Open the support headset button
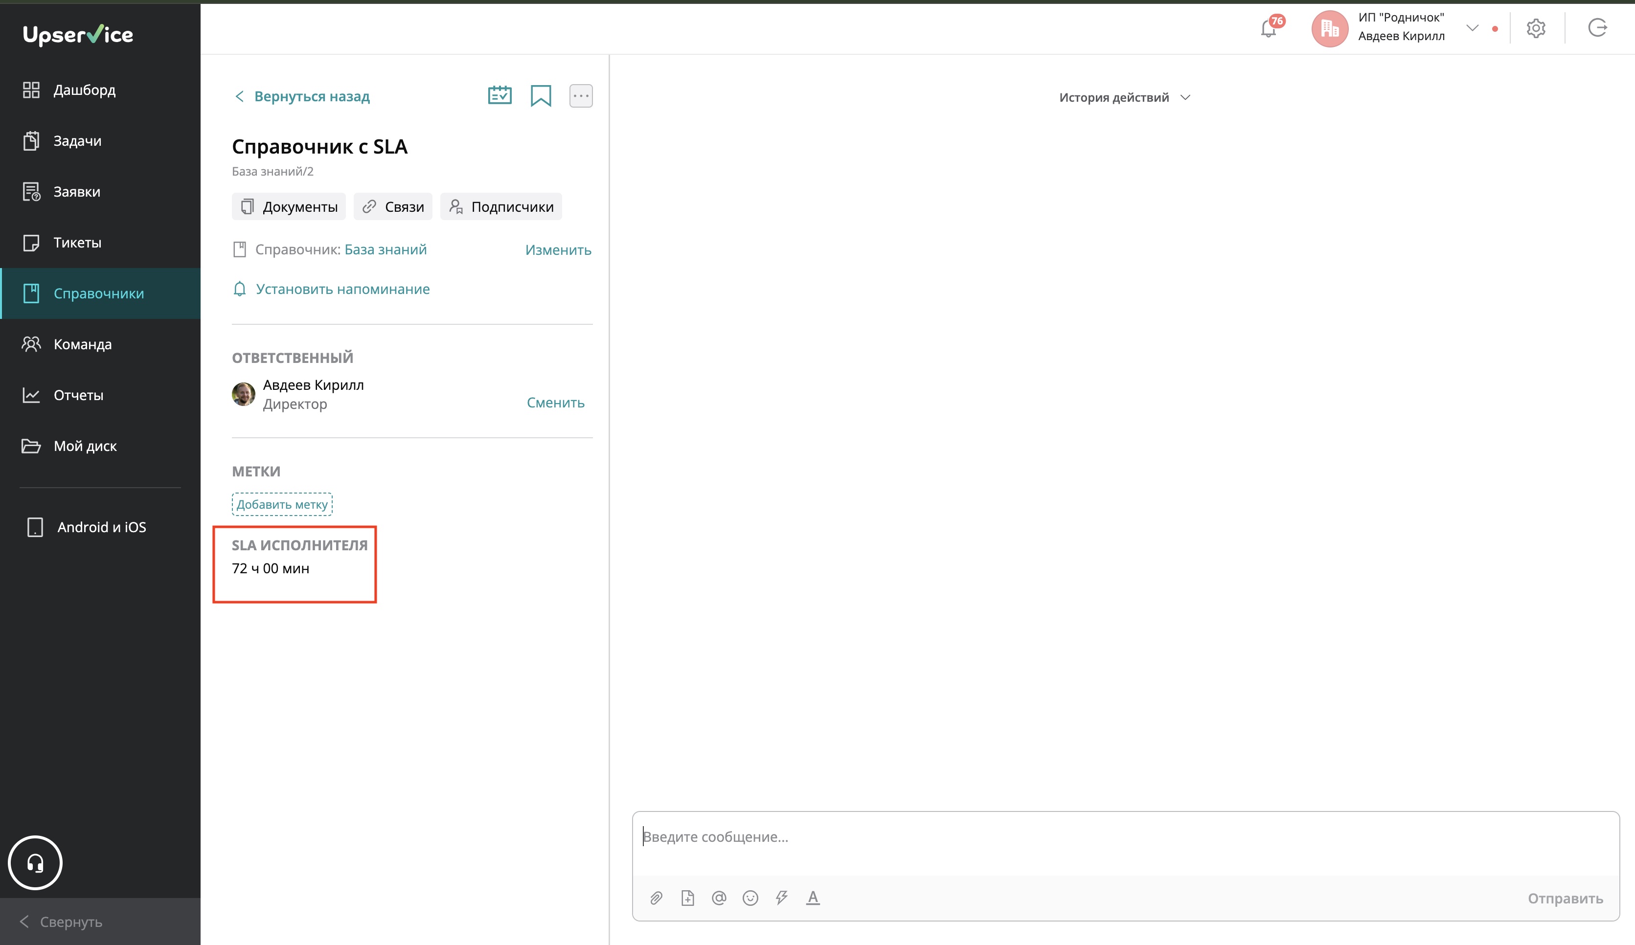The height and width of the screenshot is (945, 1635). (35, 863)
